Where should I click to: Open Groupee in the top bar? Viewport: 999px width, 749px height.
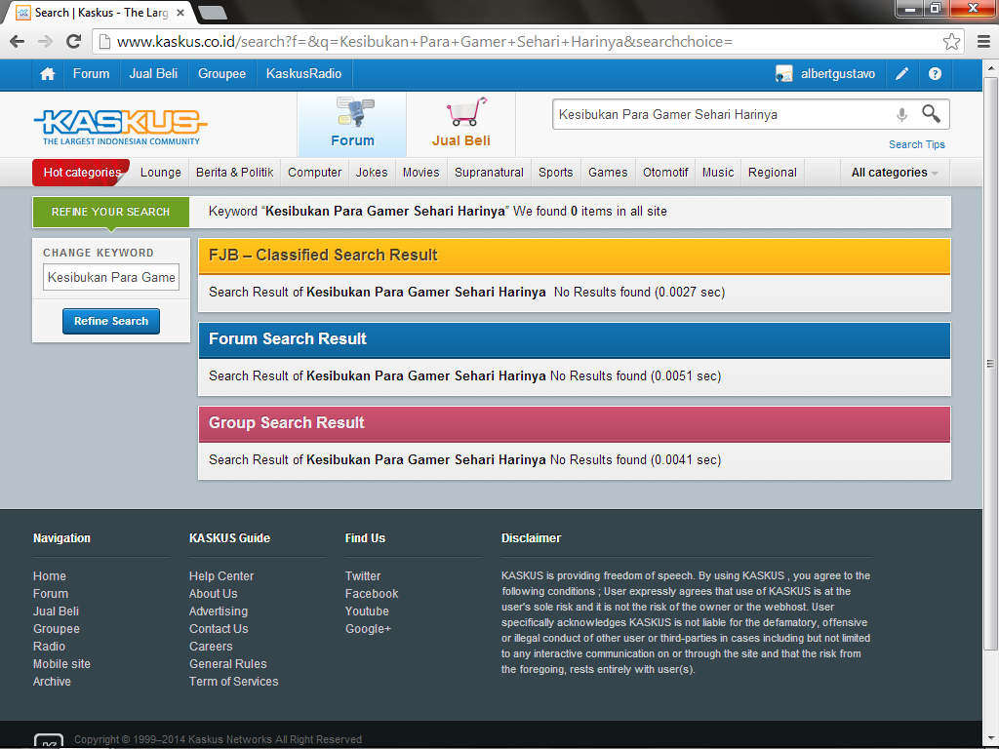[x=221, y=74]
